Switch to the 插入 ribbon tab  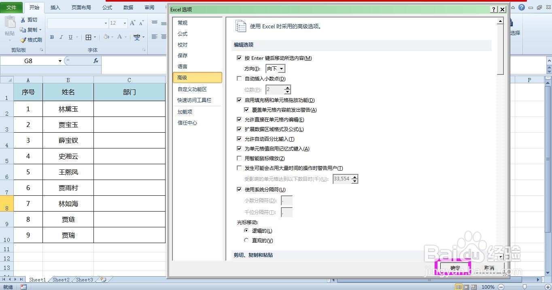[55, 8]
